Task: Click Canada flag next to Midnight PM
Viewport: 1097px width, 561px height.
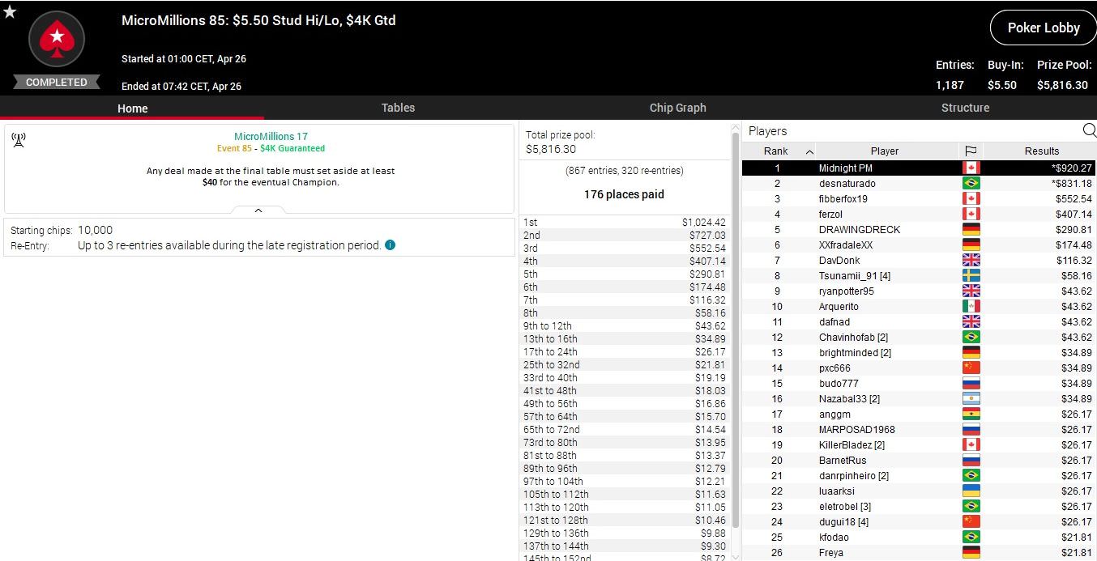Action: tap(971, 168)
